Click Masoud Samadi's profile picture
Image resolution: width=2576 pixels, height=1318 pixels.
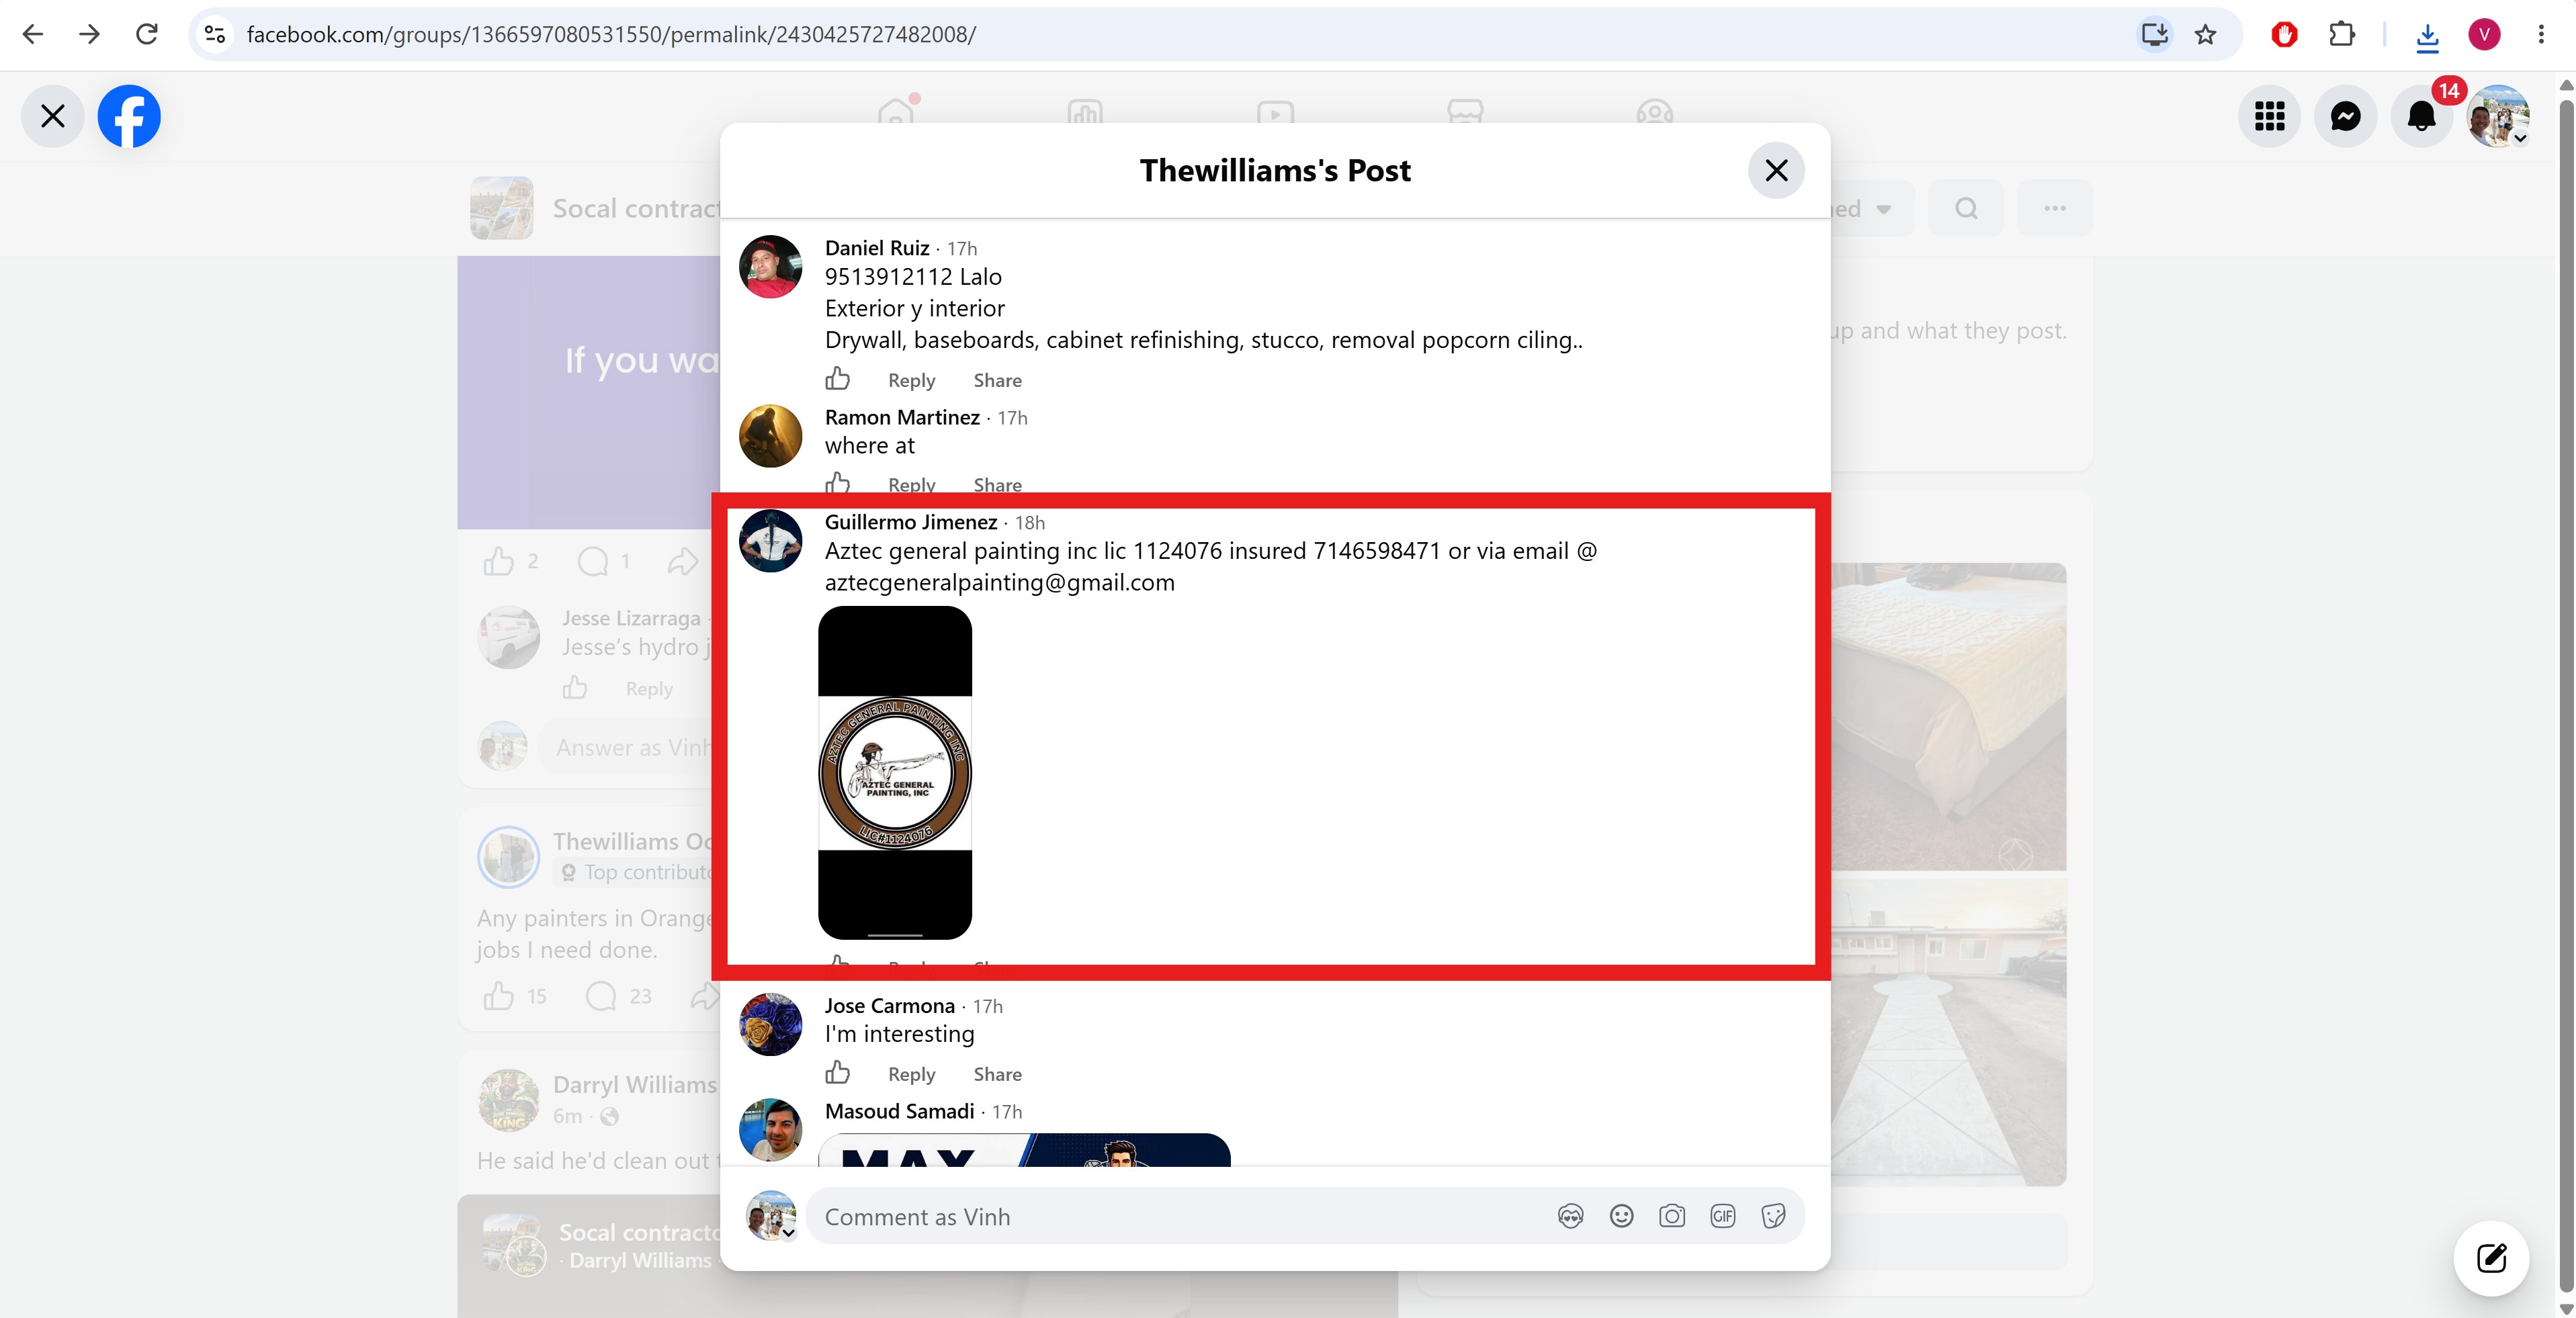770,1130
